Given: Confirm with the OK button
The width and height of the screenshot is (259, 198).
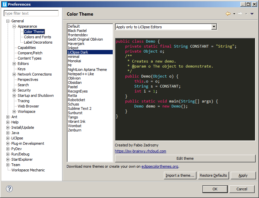Looking at the screenshot, I should click(x=215, y=189).
